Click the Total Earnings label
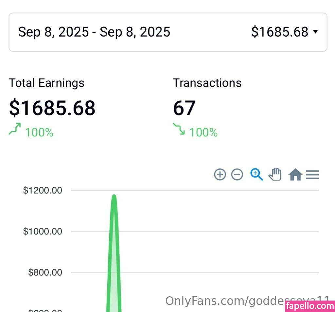 click(x=46, y=83)
